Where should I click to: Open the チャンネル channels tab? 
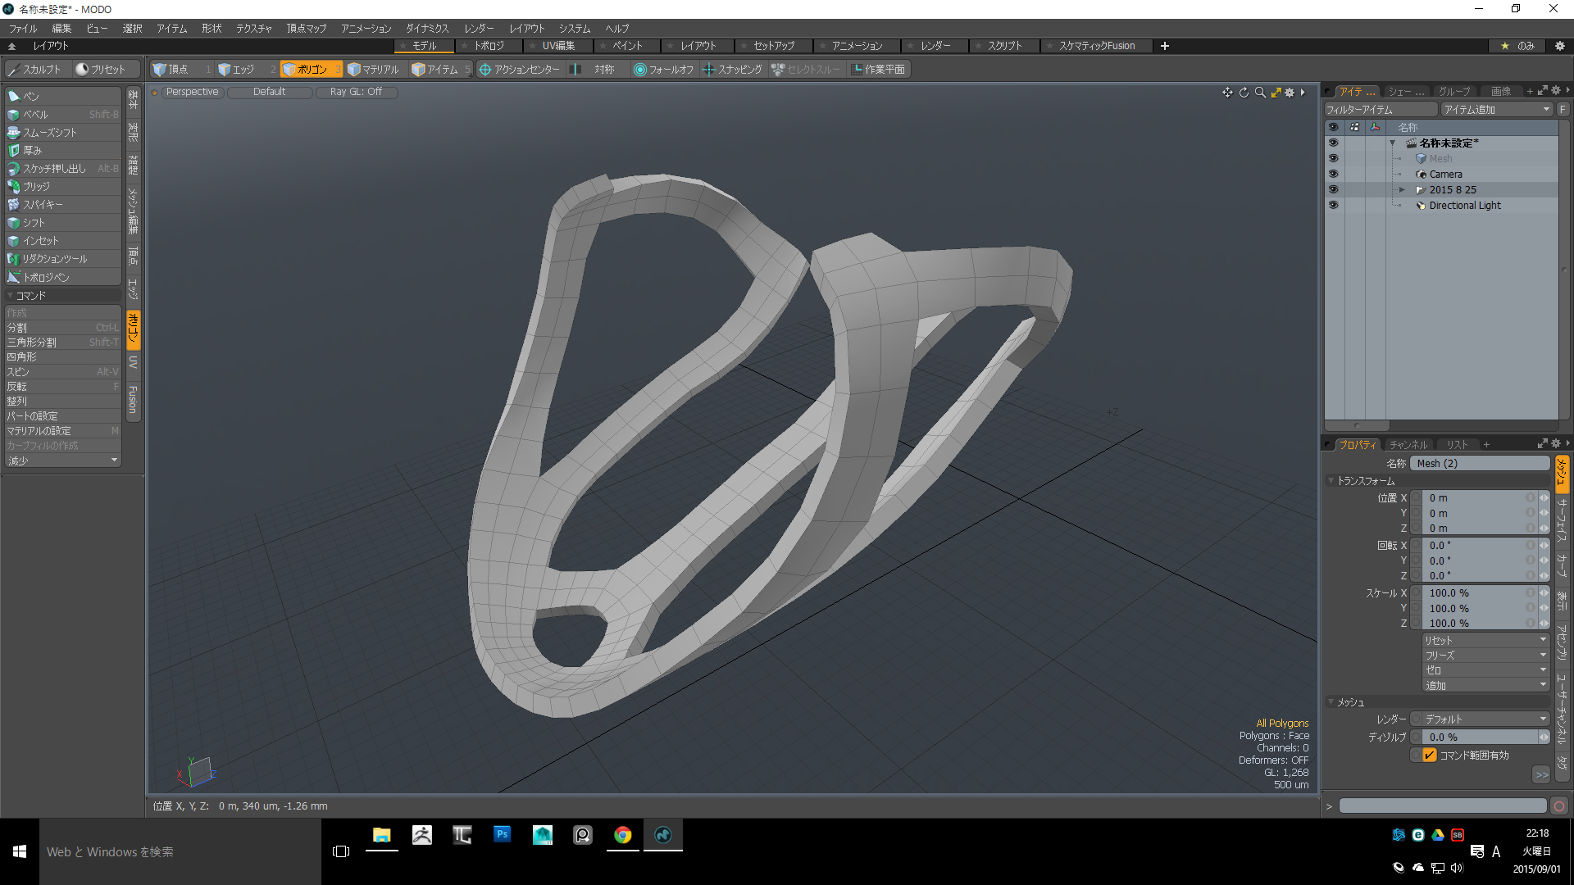1408,445
